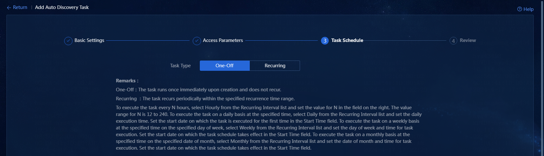Click the Task Type field label
The width and height of the screenshot is (544, 156).
click(180, 66)
